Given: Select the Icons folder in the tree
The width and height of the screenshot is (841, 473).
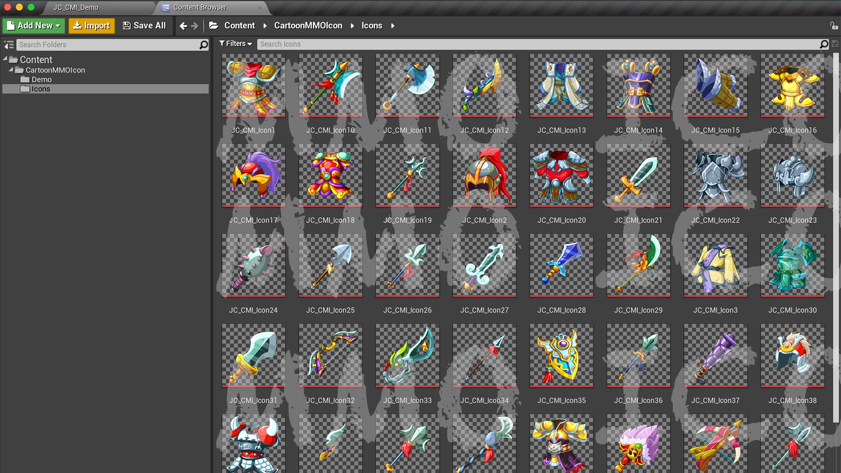Looking at the screenshot, I should click(x=40, y=89).
